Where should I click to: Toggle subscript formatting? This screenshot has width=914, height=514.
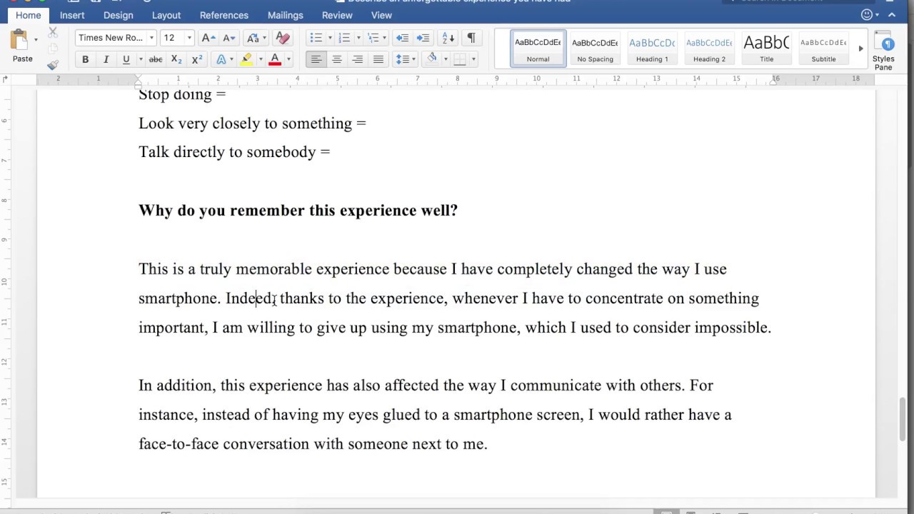[x=176, y=60]
